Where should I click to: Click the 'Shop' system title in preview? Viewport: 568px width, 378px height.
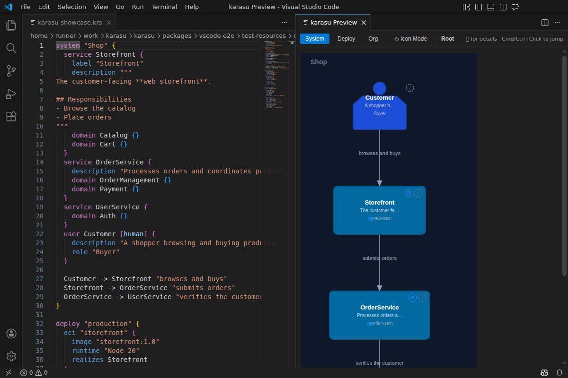coord(319,62)
